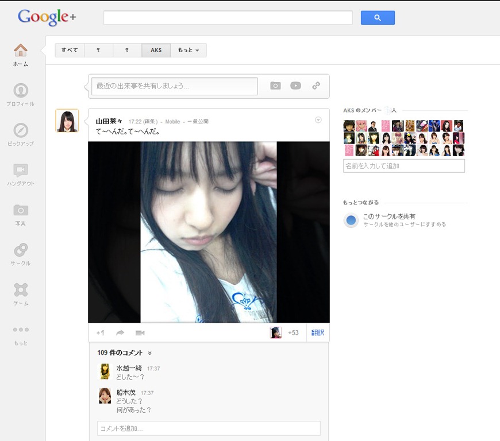Add a video with the video icon
This screenshot has width=500, height=441.
[295, 85]
